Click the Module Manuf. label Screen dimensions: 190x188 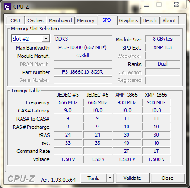pos(33,56)
